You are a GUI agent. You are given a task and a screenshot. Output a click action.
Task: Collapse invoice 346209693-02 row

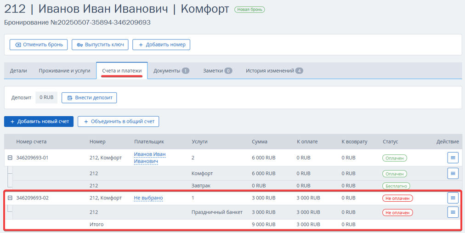(10, 198)
